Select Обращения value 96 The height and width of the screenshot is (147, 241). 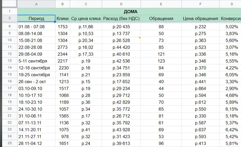click(161, 143)
